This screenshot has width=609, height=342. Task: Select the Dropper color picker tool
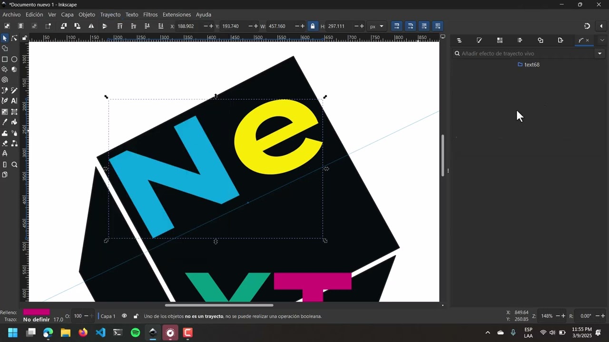5,122
